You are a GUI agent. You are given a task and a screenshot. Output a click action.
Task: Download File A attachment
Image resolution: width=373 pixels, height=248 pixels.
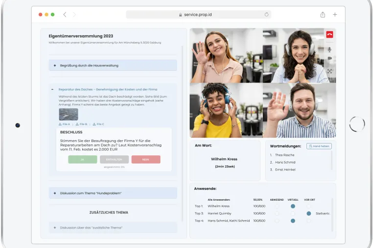click(x=65, y=124)
